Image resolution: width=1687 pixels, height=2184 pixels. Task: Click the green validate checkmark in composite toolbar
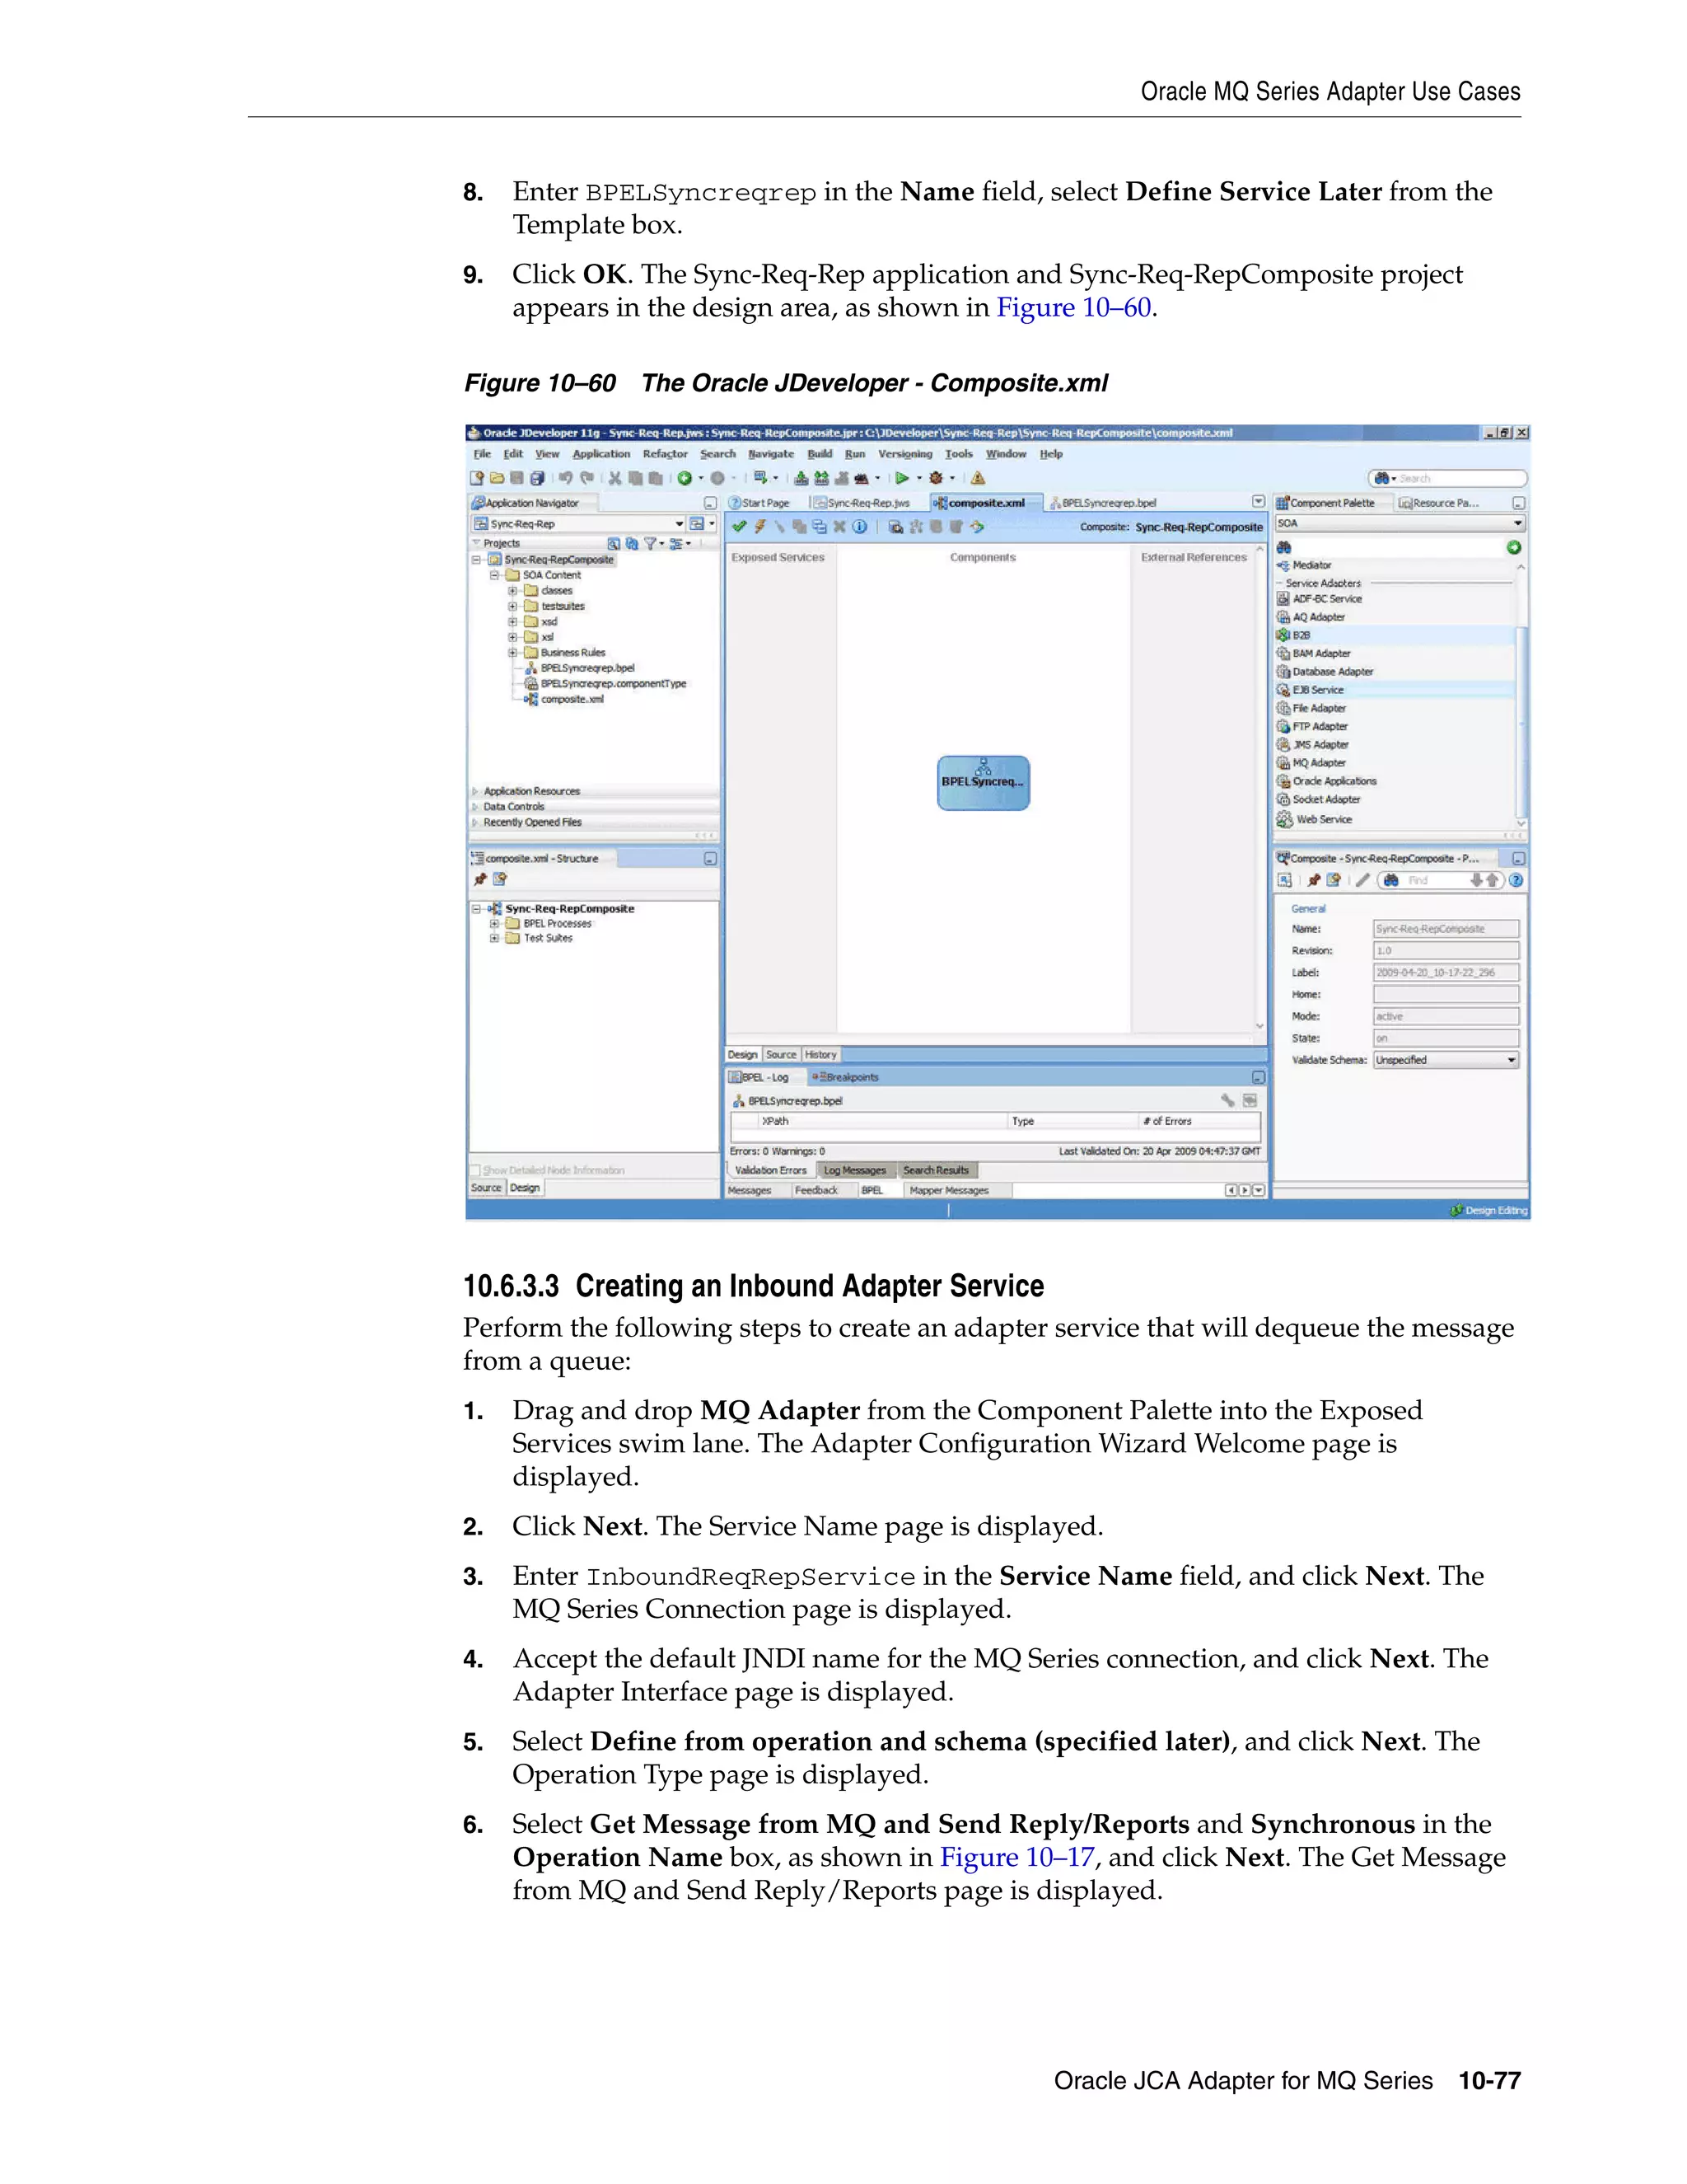tap(739, 527)
